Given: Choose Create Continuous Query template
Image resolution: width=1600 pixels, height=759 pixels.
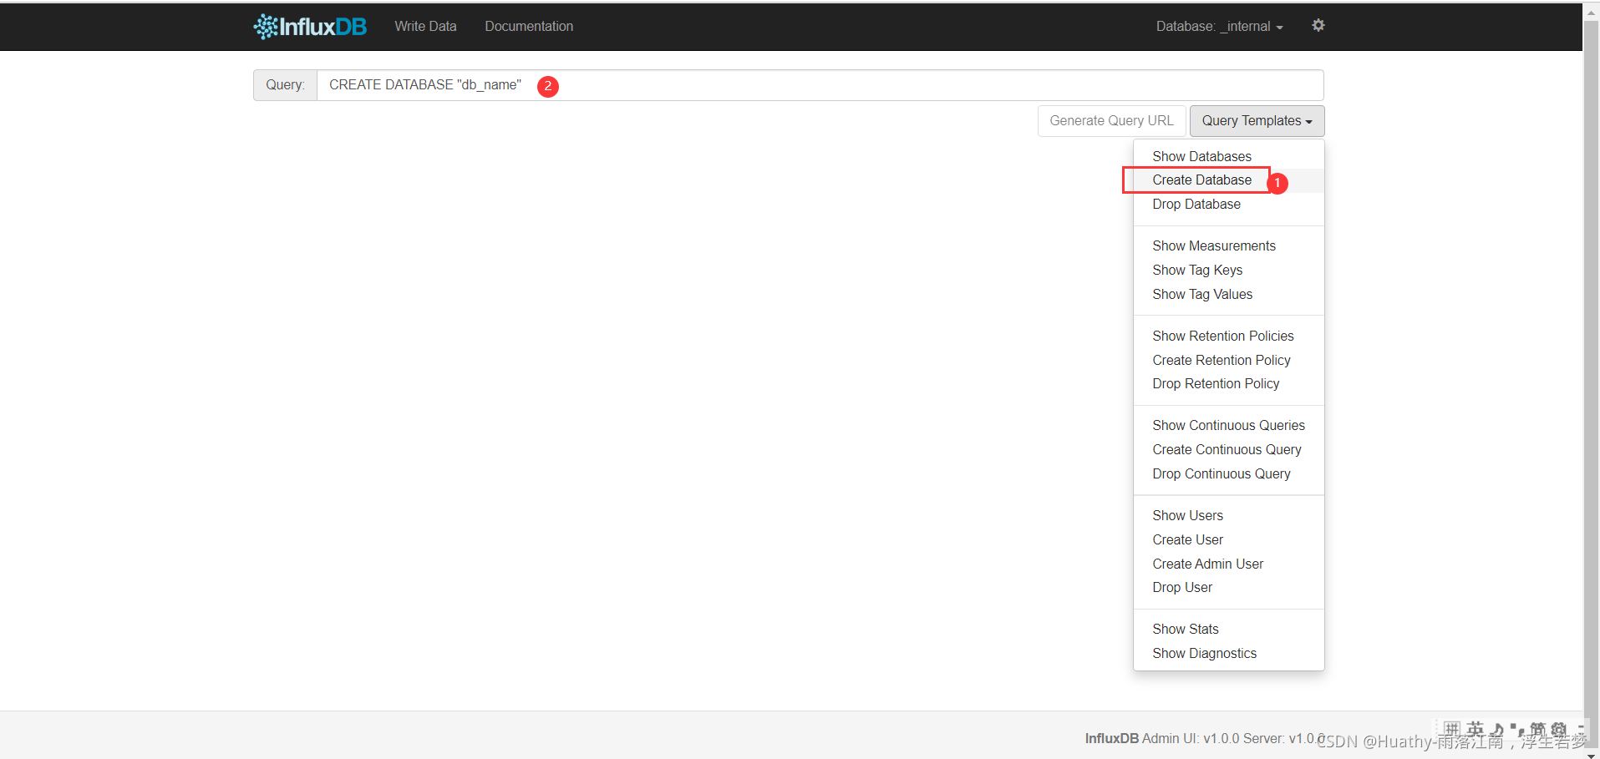Looking at the screenshot, I should pos(1228,449).
